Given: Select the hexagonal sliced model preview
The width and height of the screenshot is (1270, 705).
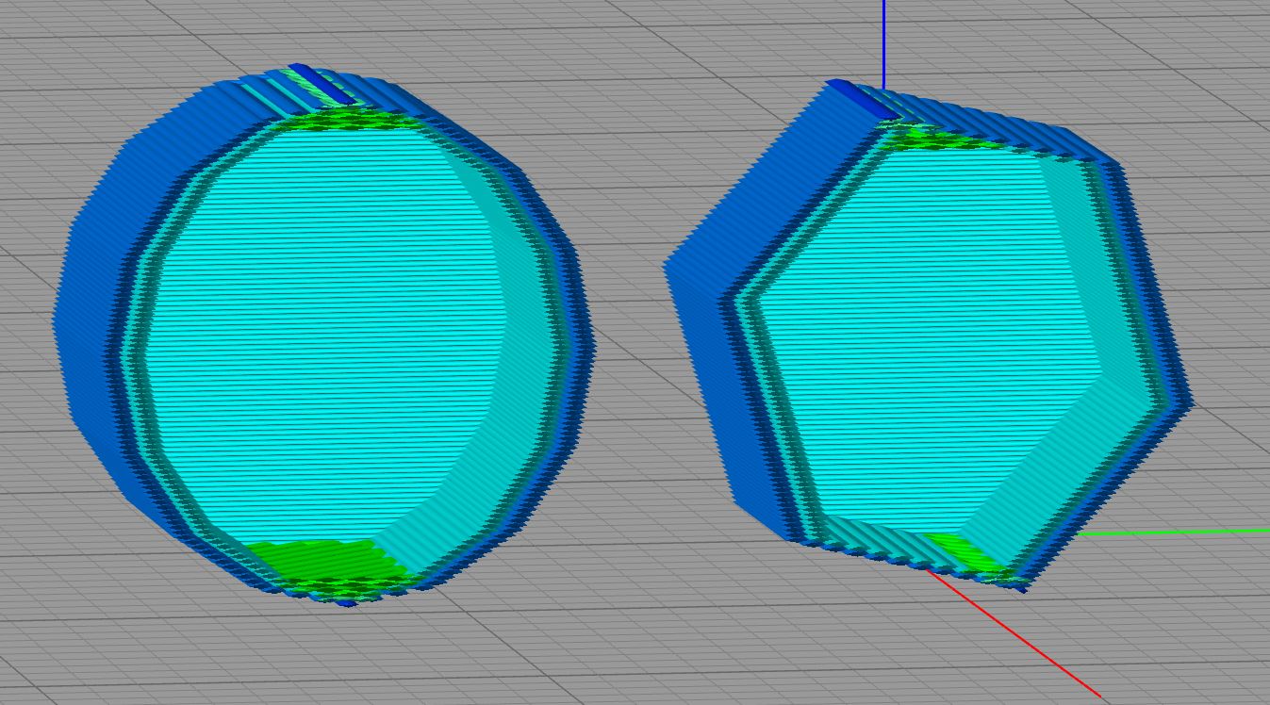Looking at the screenshot, I should pos(930,336).
